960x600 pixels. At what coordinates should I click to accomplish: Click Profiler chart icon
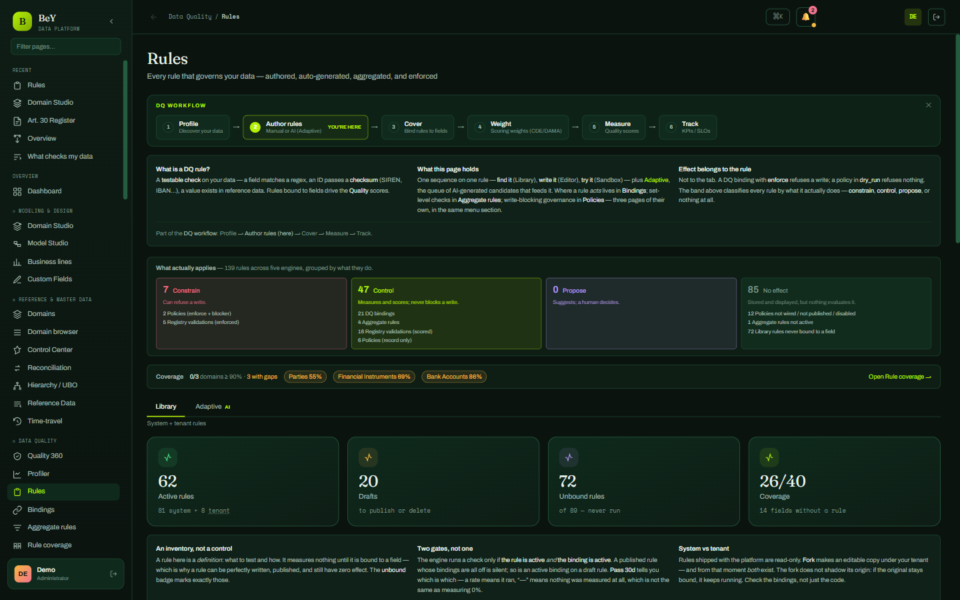point(17,474)
